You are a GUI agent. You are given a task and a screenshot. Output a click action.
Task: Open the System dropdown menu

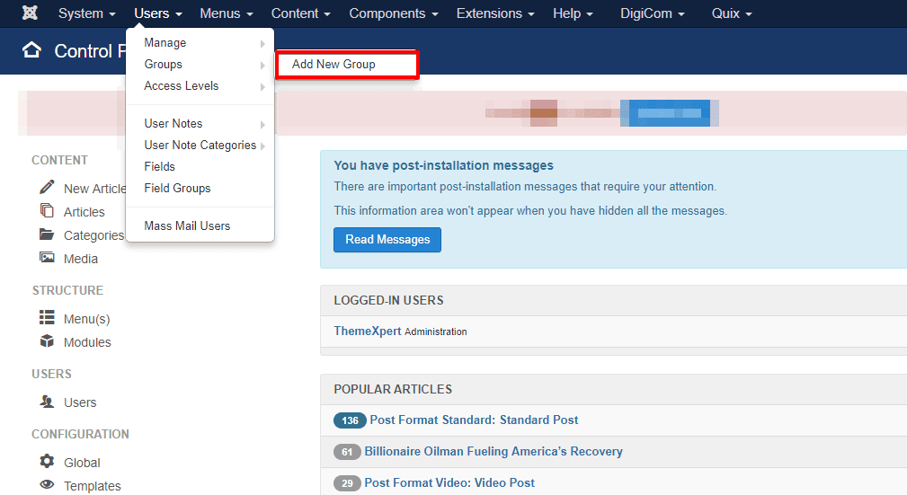tap(86, 13)
